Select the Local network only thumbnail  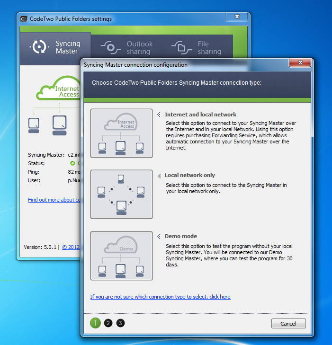(x=121, y=194)
